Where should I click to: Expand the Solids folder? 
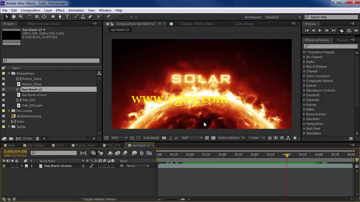9,127
